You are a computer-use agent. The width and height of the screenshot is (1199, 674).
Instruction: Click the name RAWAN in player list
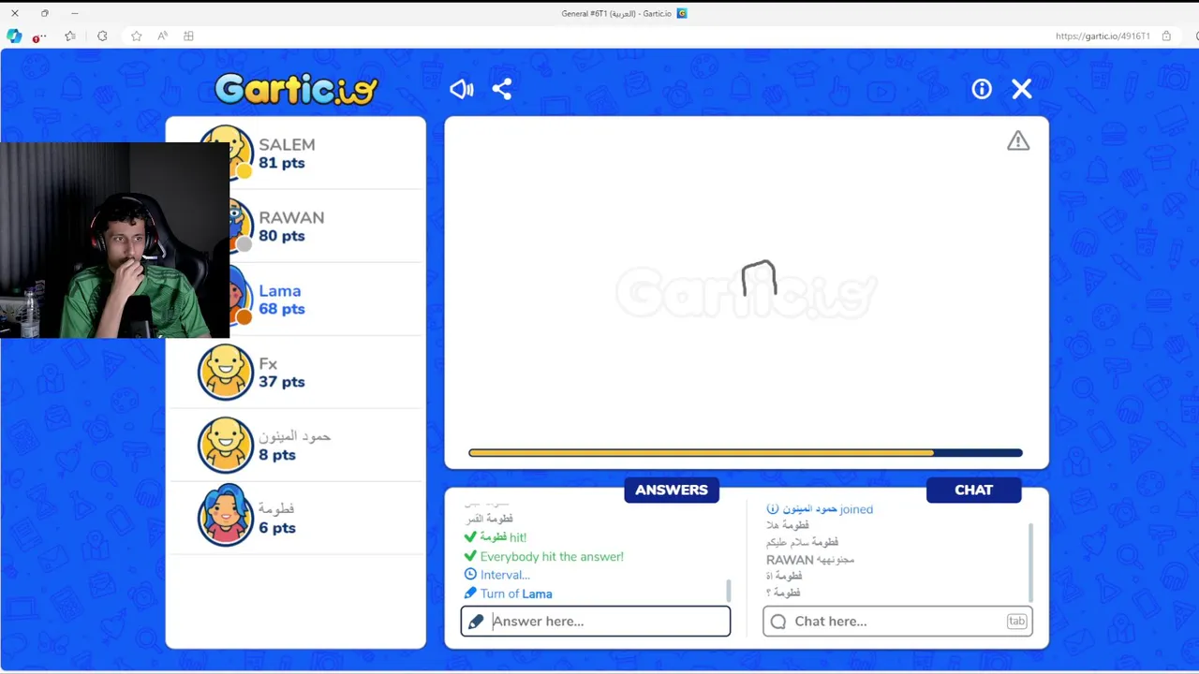click(x=291, y=217)
